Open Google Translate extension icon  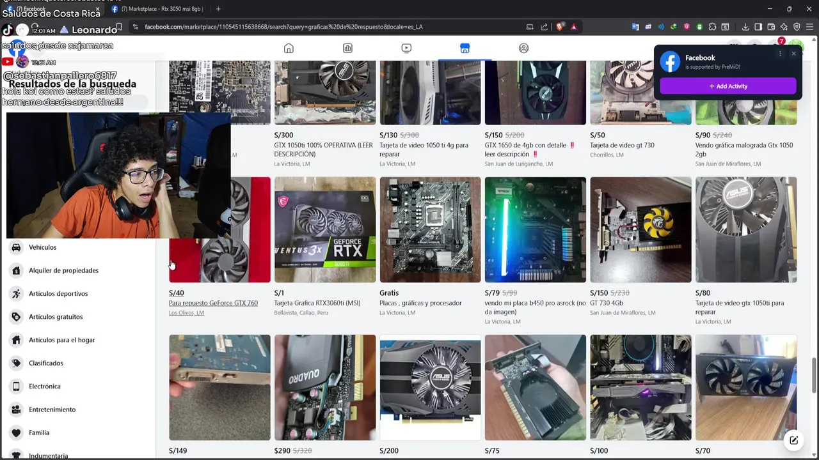coord(635,27)
